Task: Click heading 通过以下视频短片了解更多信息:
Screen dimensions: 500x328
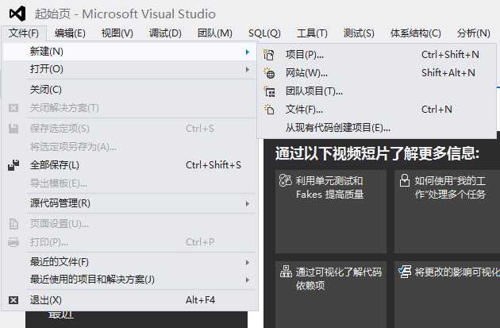Action: (377, 154)
